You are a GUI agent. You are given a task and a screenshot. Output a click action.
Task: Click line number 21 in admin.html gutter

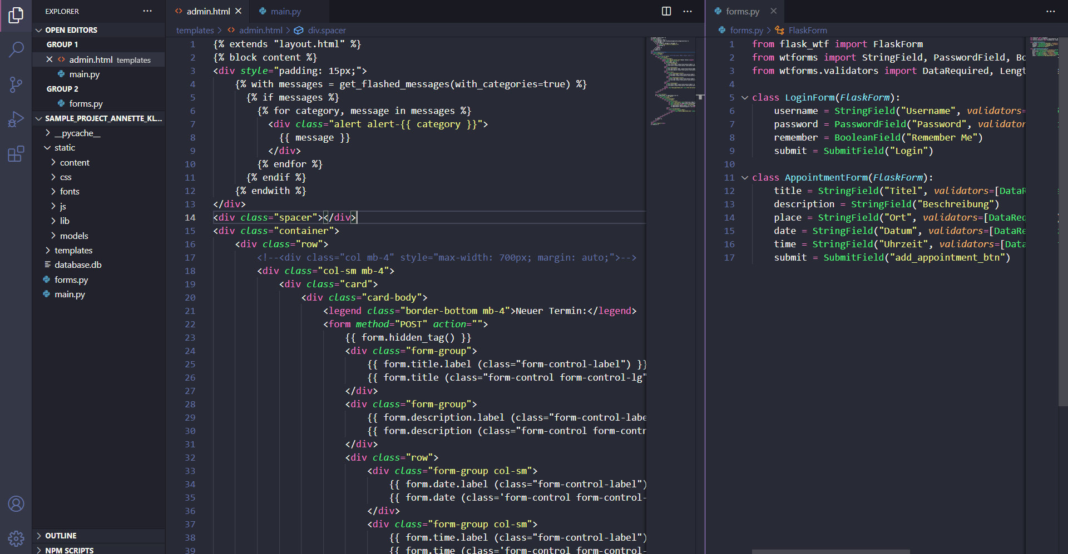click(190, 311)
